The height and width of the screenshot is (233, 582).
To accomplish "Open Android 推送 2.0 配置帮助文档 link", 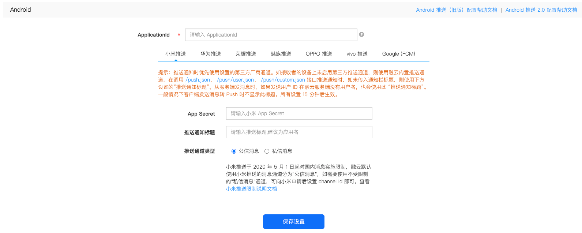I will [541, 10].
